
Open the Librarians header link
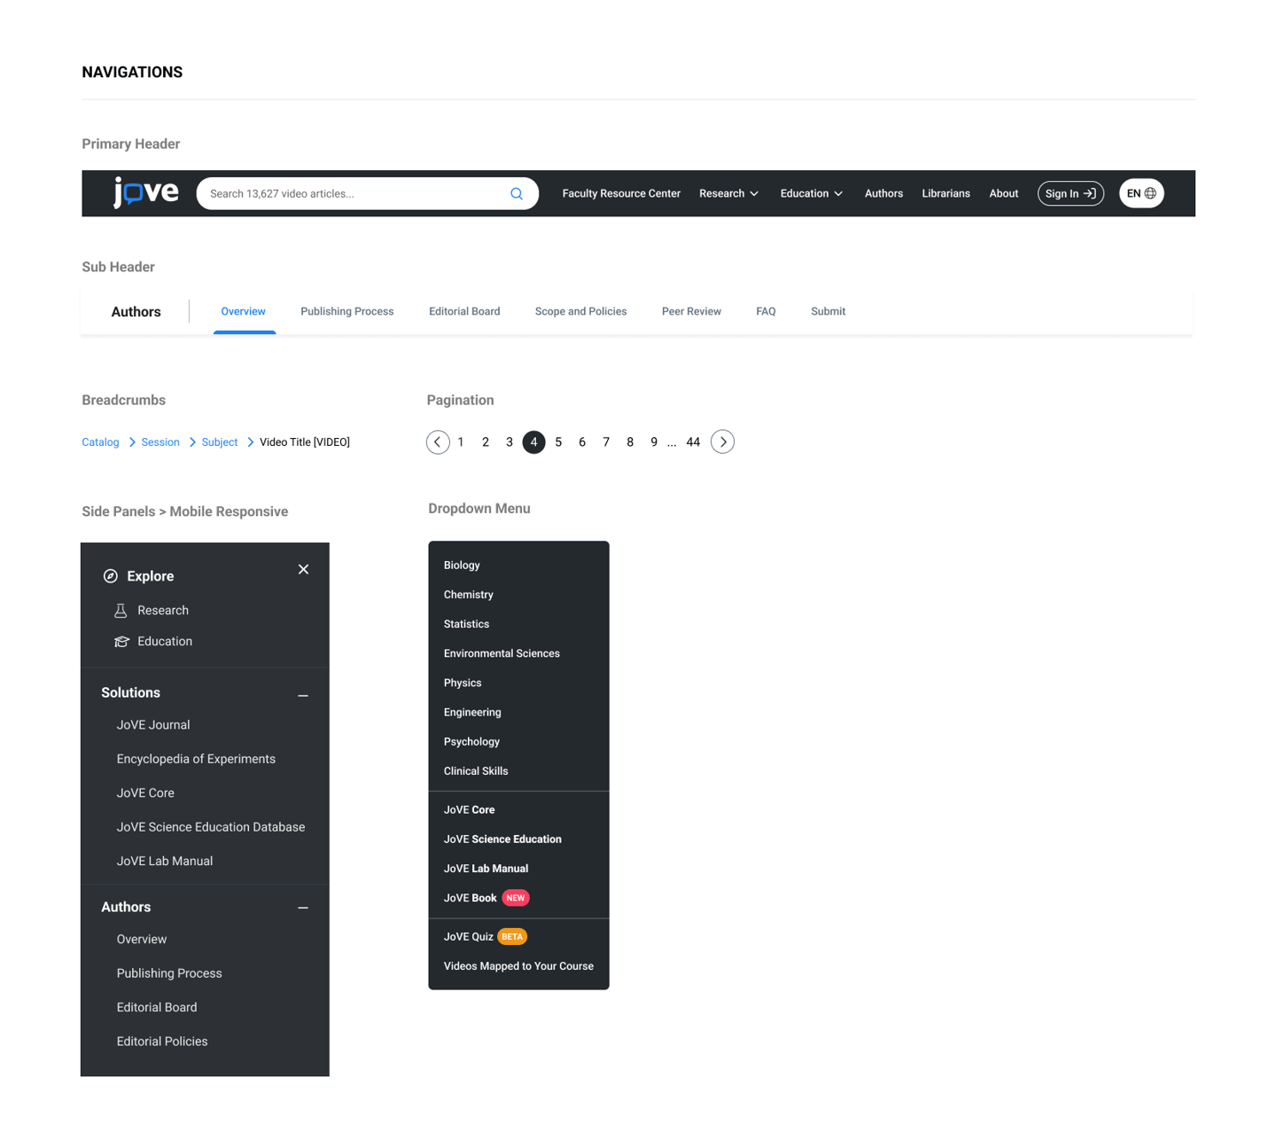[x=945, y=193]
